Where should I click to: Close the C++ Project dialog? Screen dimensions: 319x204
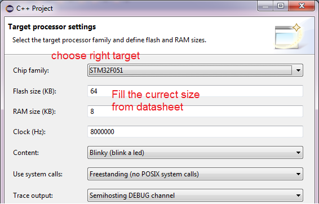(x=302, y=6)
